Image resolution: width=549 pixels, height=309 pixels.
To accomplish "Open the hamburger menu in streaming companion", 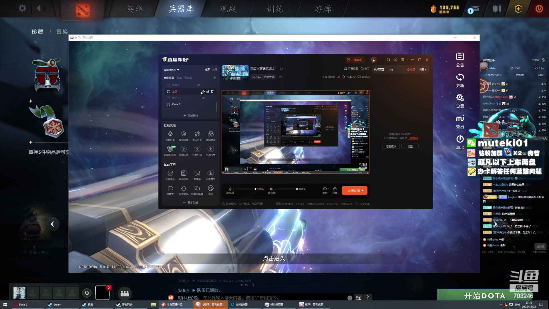I will (403, 60).
